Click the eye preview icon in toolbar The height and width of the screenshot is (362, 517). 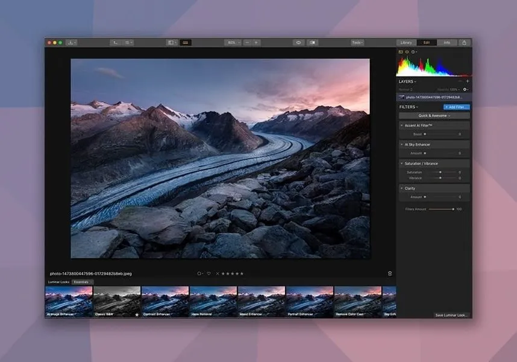coord(298,43)
